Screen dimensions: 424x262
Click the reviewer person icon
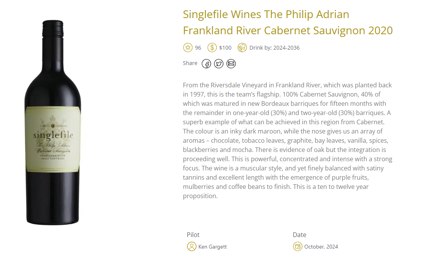[192, 247]
